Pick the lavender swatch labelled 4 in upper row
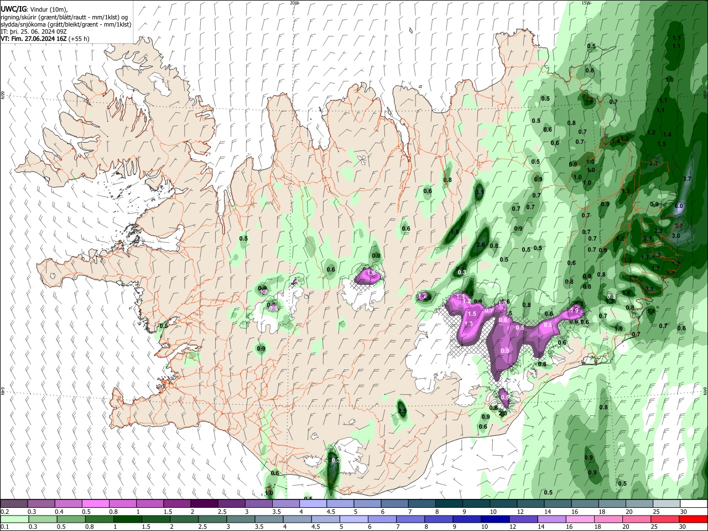The width and height of the screenshot is (708, 531). coord(313,504)
